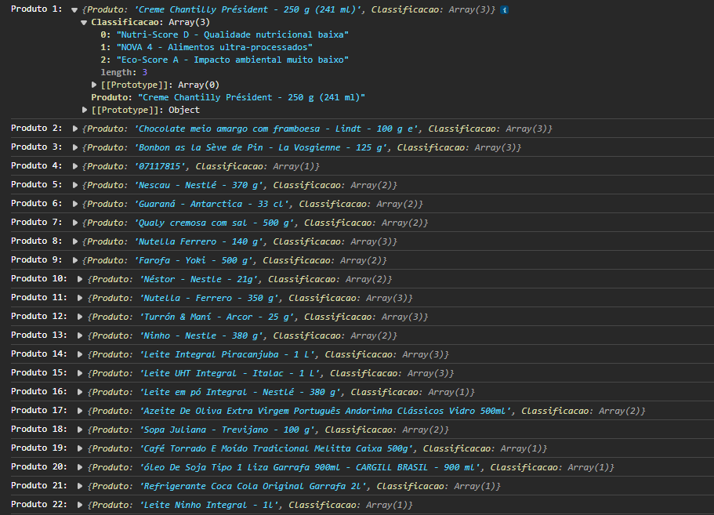Expand Produto 2 Chocolate meio amargo object

coord(75,129)
